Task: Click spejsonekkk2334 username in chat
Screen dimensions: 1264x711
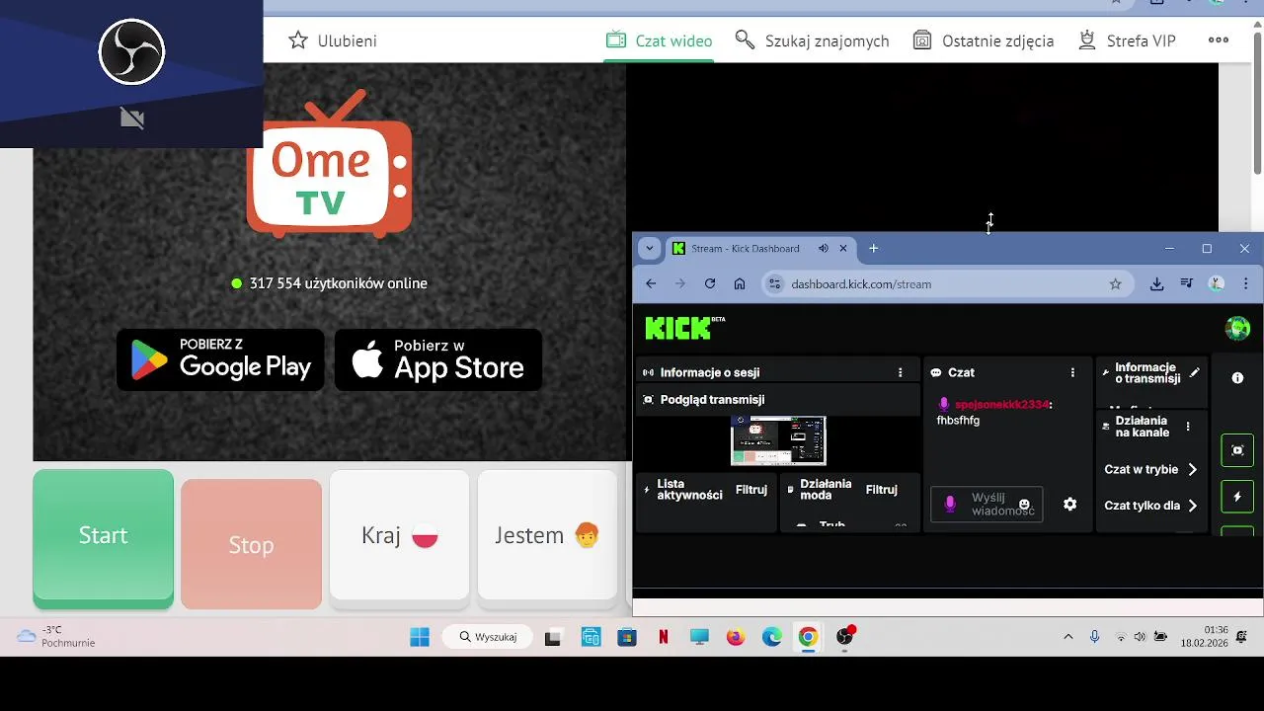Action: click(1001, 404)
